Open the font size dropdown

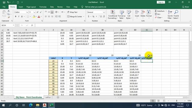click(x=34, y=12)
